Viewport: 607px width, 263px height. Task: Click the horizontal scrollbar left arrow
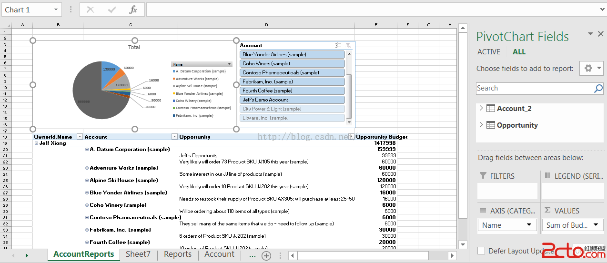(x=292, y=256)
